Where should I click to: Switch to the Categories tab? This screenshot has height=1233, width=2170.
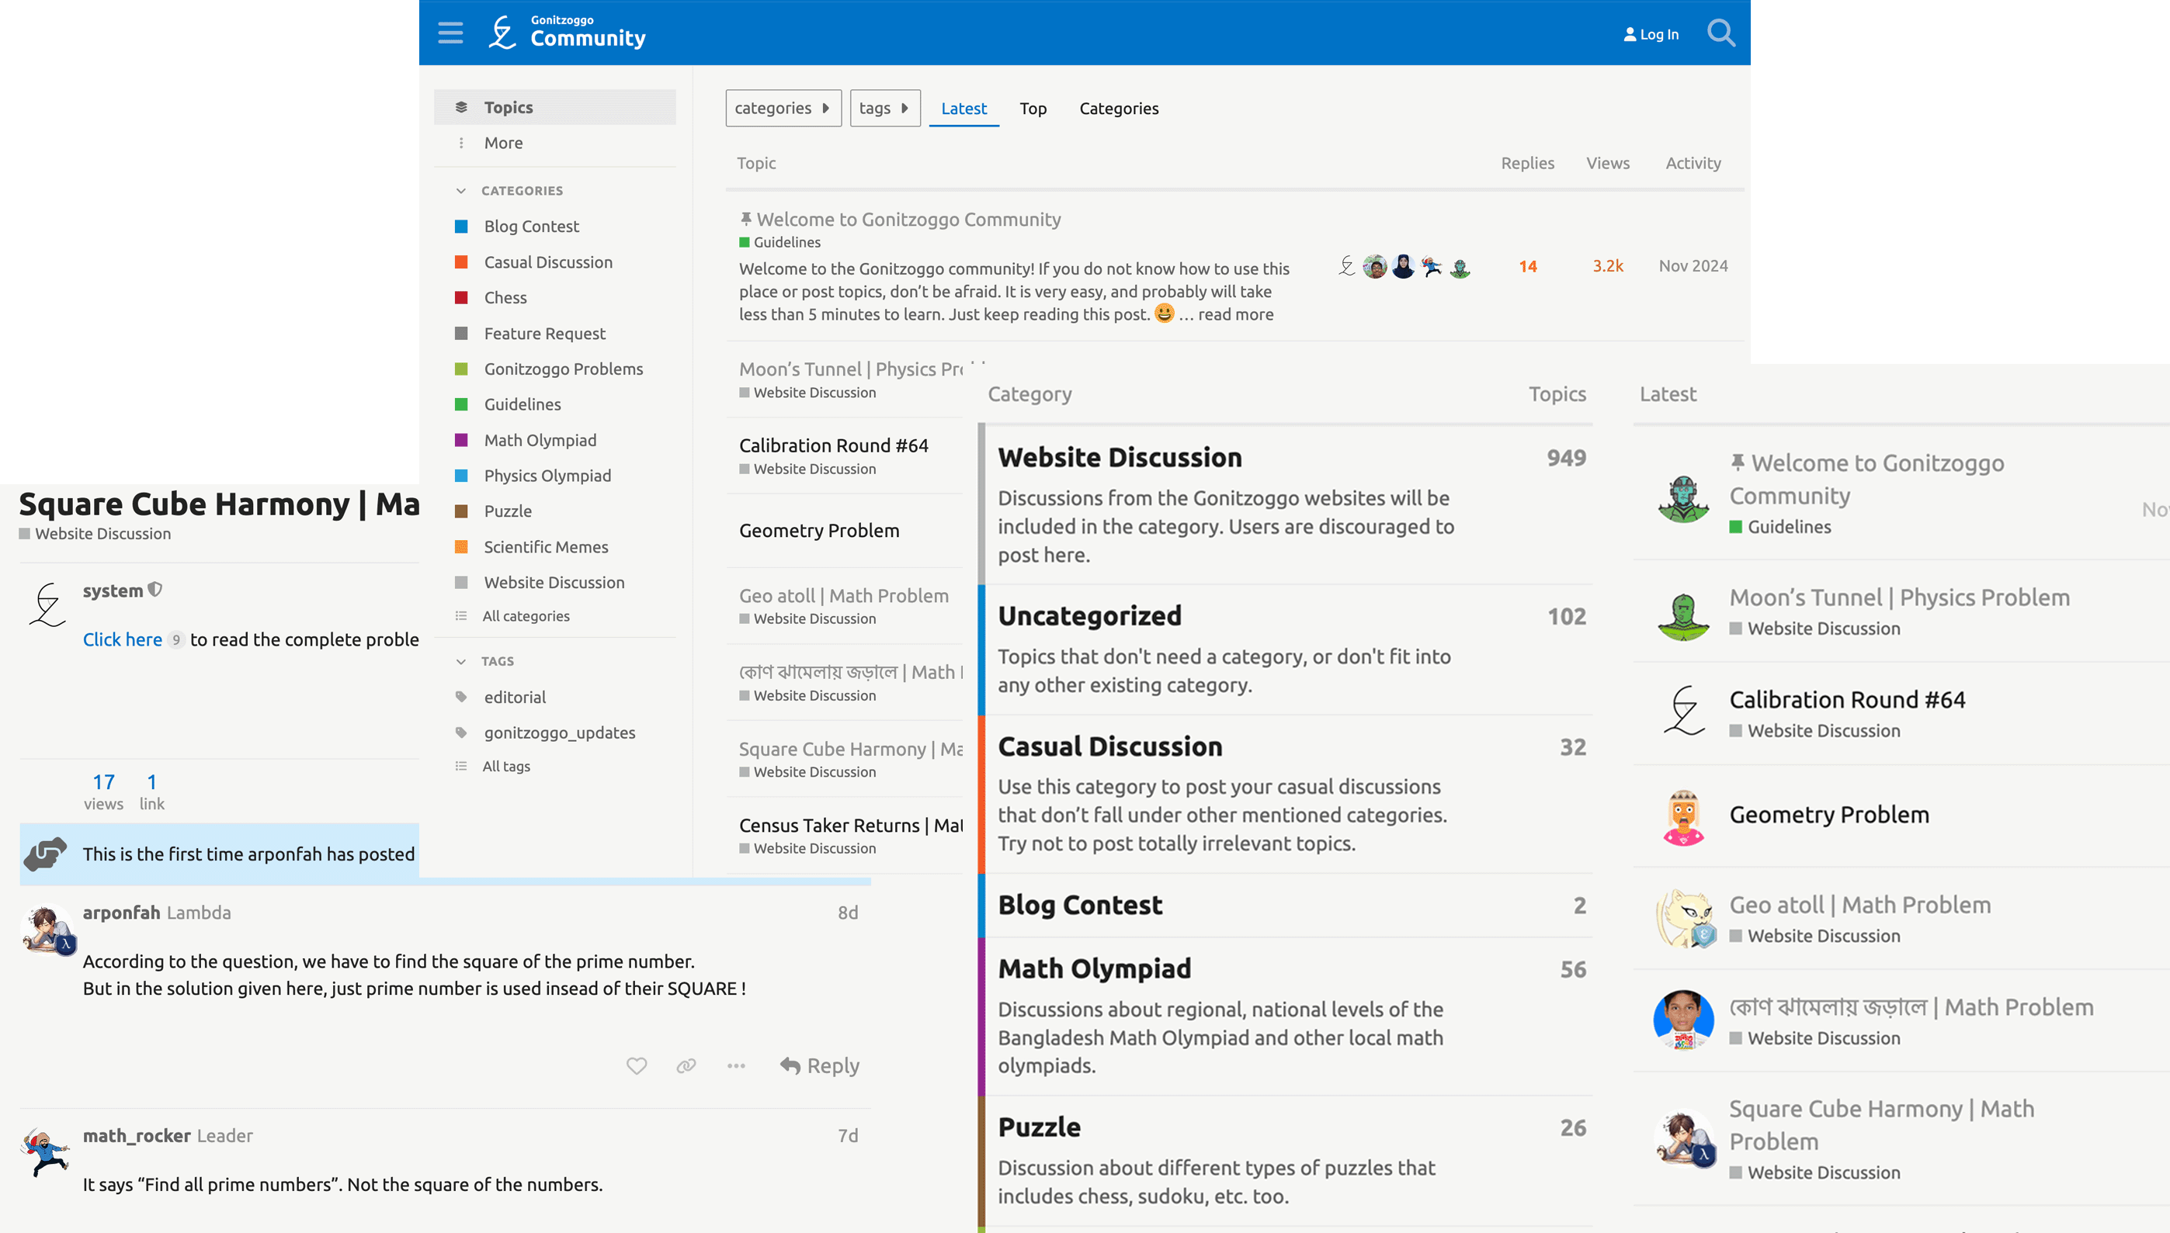(1118, 109)
